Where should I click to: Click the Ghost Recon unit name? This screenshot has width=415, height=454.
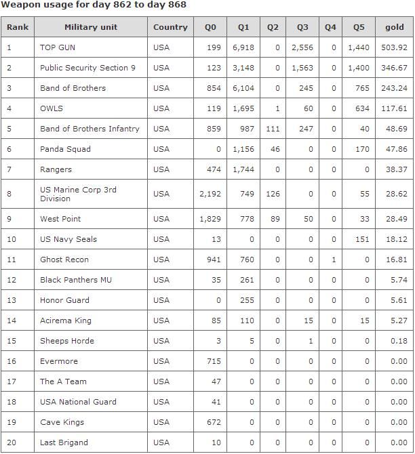point(64,260)
